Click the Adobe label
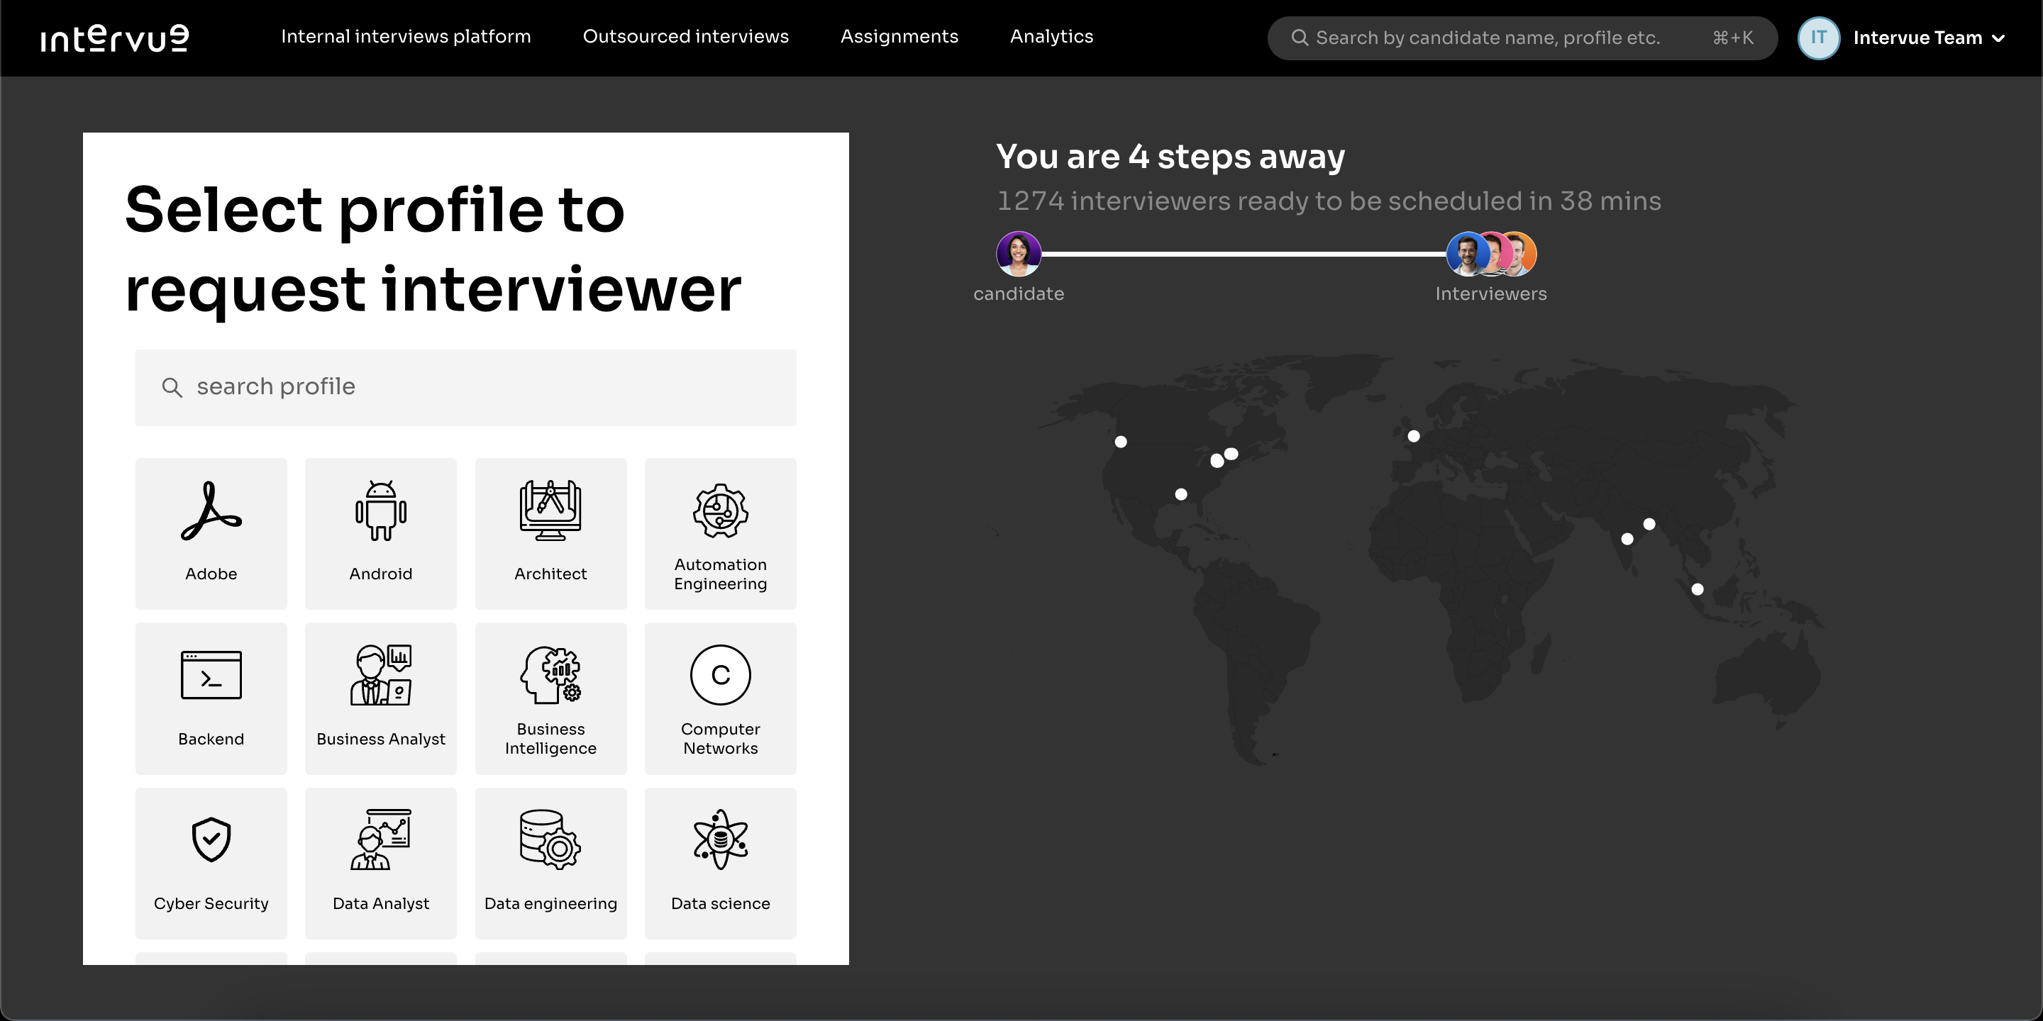 [211, 573]
